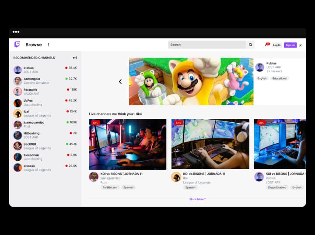Select the English tag on featured stream
The height and width of the screenshot is (235, 315).
tap(262, 78)
